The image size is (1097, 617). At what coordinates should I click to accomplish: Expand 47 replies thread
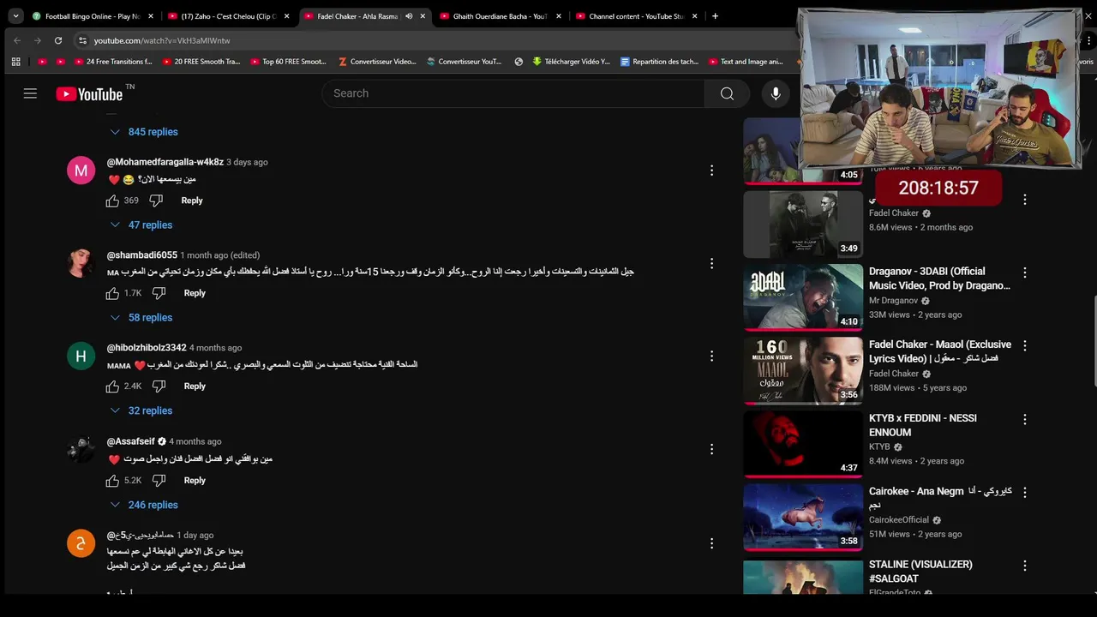click(x=141, y=225)
